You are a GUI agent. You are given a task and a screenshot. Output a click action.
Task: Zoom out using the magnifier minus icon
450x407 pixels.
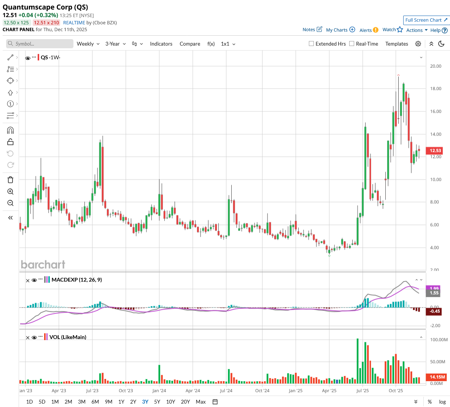point(10,203)
